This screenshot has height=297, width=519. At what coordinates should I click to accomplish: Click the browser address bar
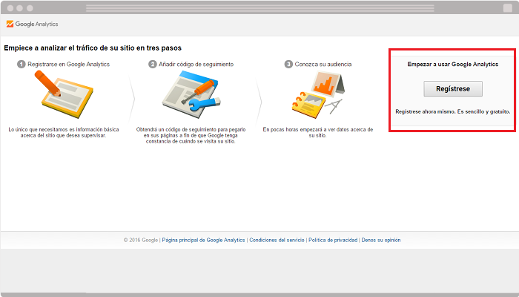click(x=259, y=8)
